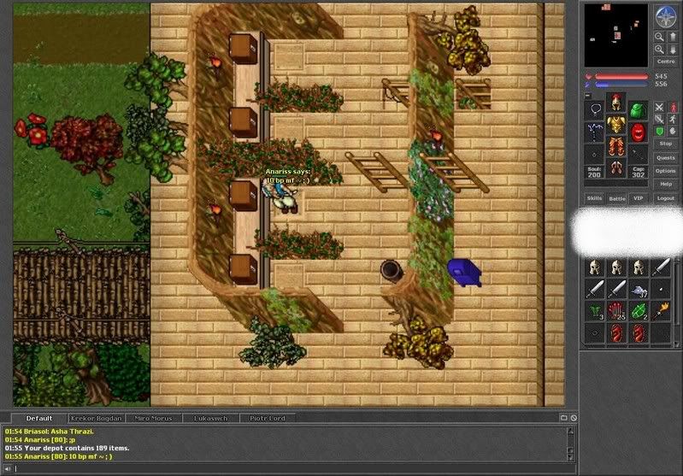Click the Soul 200 value box

[594, 172]
